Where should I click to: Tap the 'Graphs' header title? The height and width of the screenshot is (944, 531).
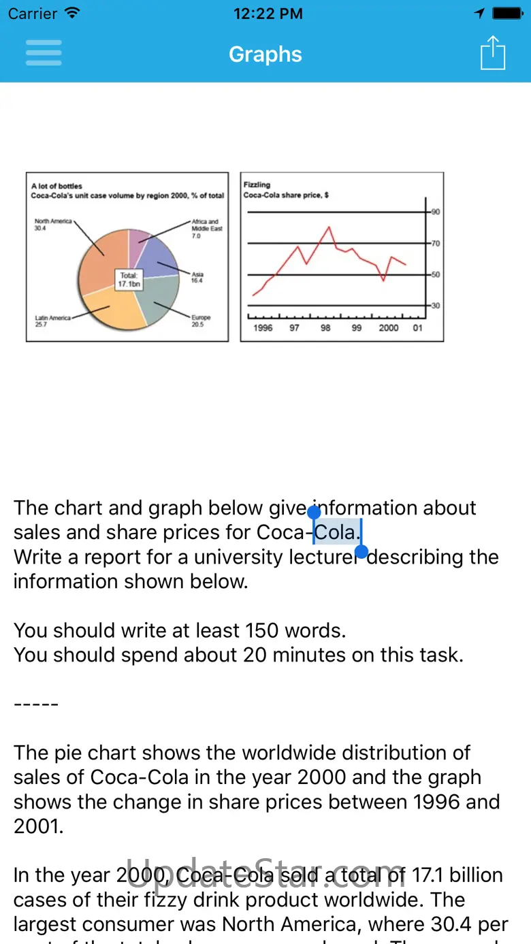(x=265, y=54)
